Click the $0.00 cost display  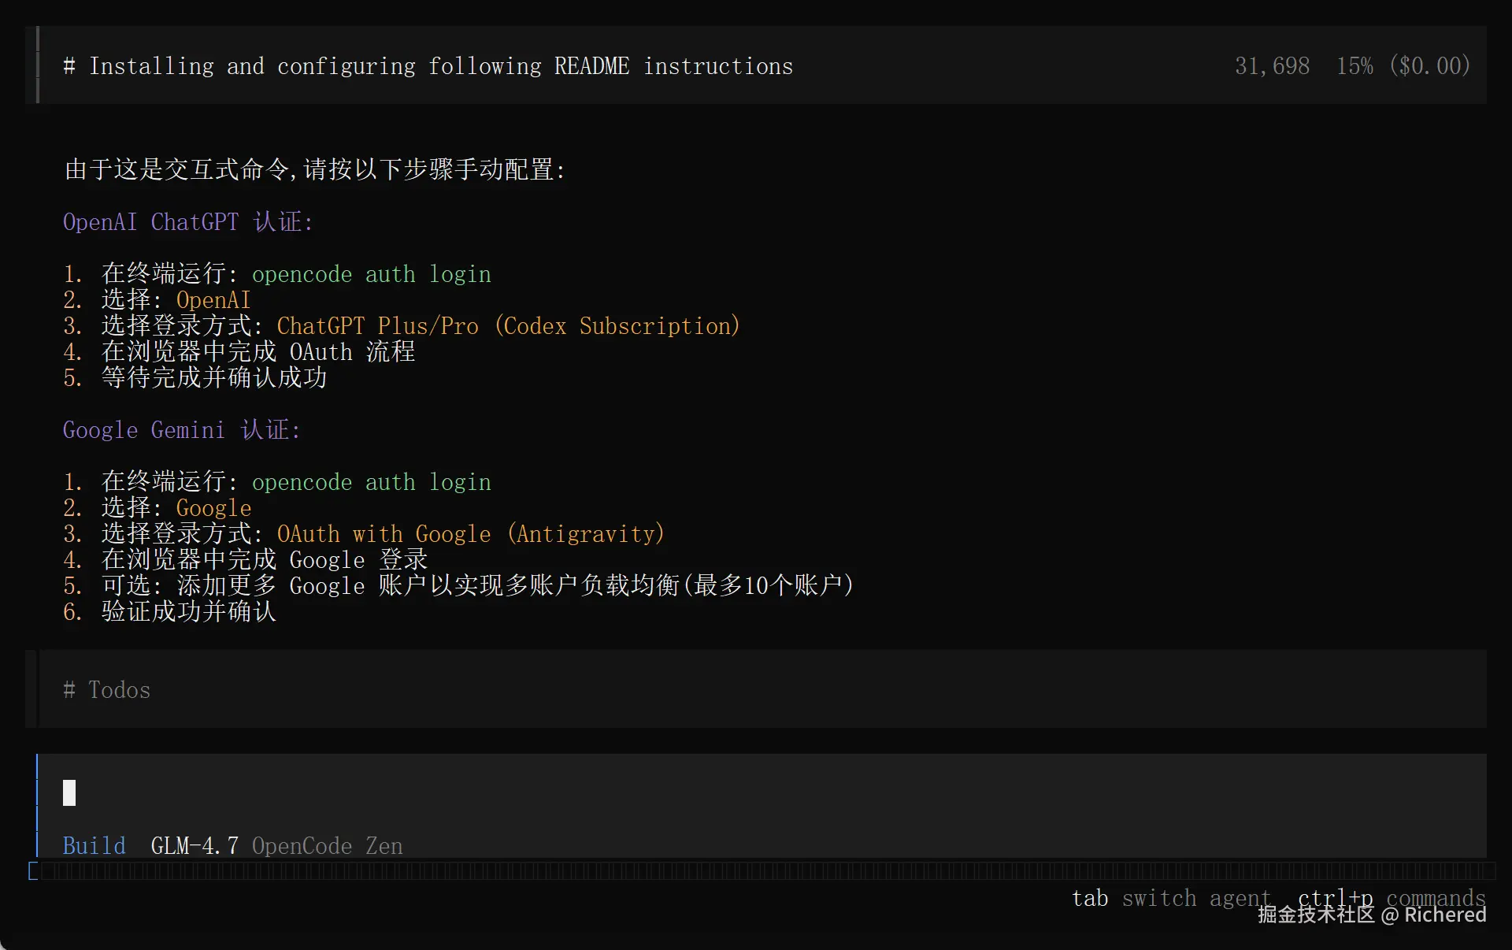(x=1429, y=66)
